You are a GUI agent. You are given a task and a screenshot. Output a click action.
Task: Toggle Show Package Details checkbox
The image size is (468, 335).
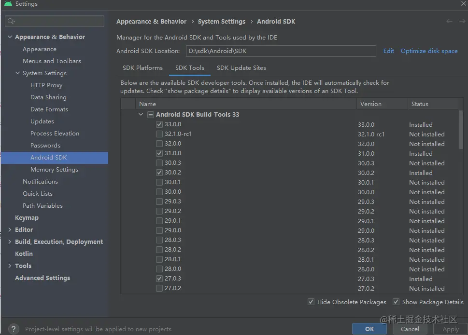pos(396,302)
